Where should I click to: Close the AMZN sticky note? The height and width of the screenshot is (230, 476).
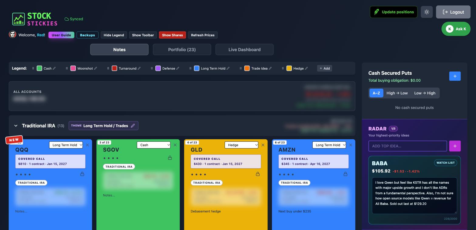pos(351,145)
